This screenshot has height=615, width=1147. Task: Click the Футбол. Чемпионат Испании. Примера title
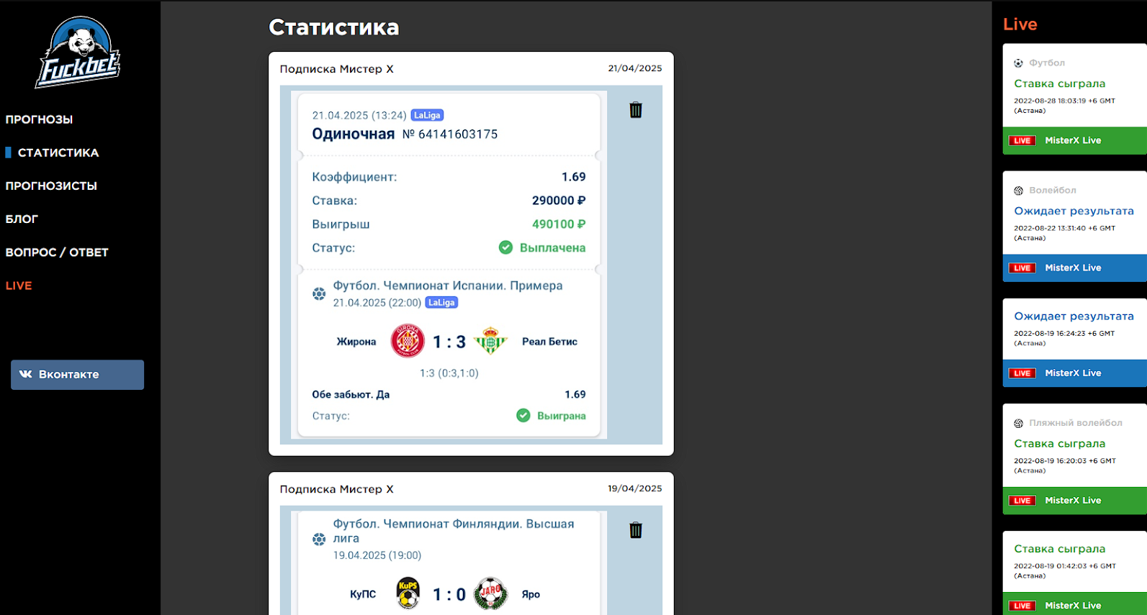point(448,286)
